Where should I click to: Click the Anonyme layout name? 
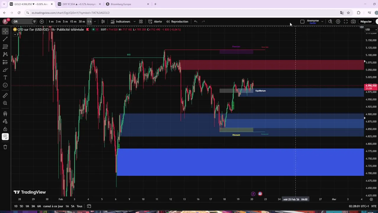click(313, 21)
